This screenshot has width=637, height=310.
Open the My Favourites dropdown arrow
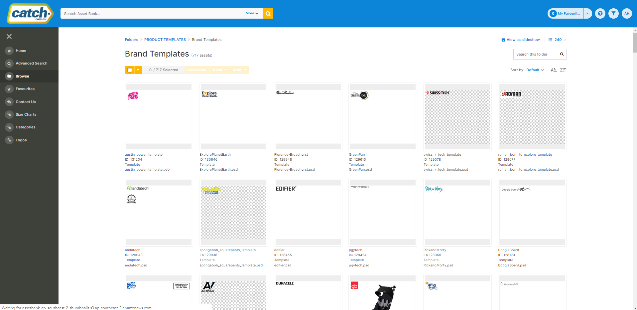click(x=587, y=14)
